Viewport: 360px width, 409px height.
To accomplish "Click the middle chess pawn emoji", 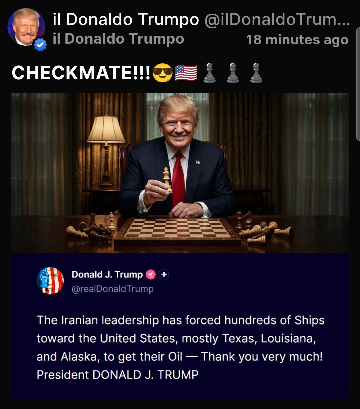I will 233,73.
